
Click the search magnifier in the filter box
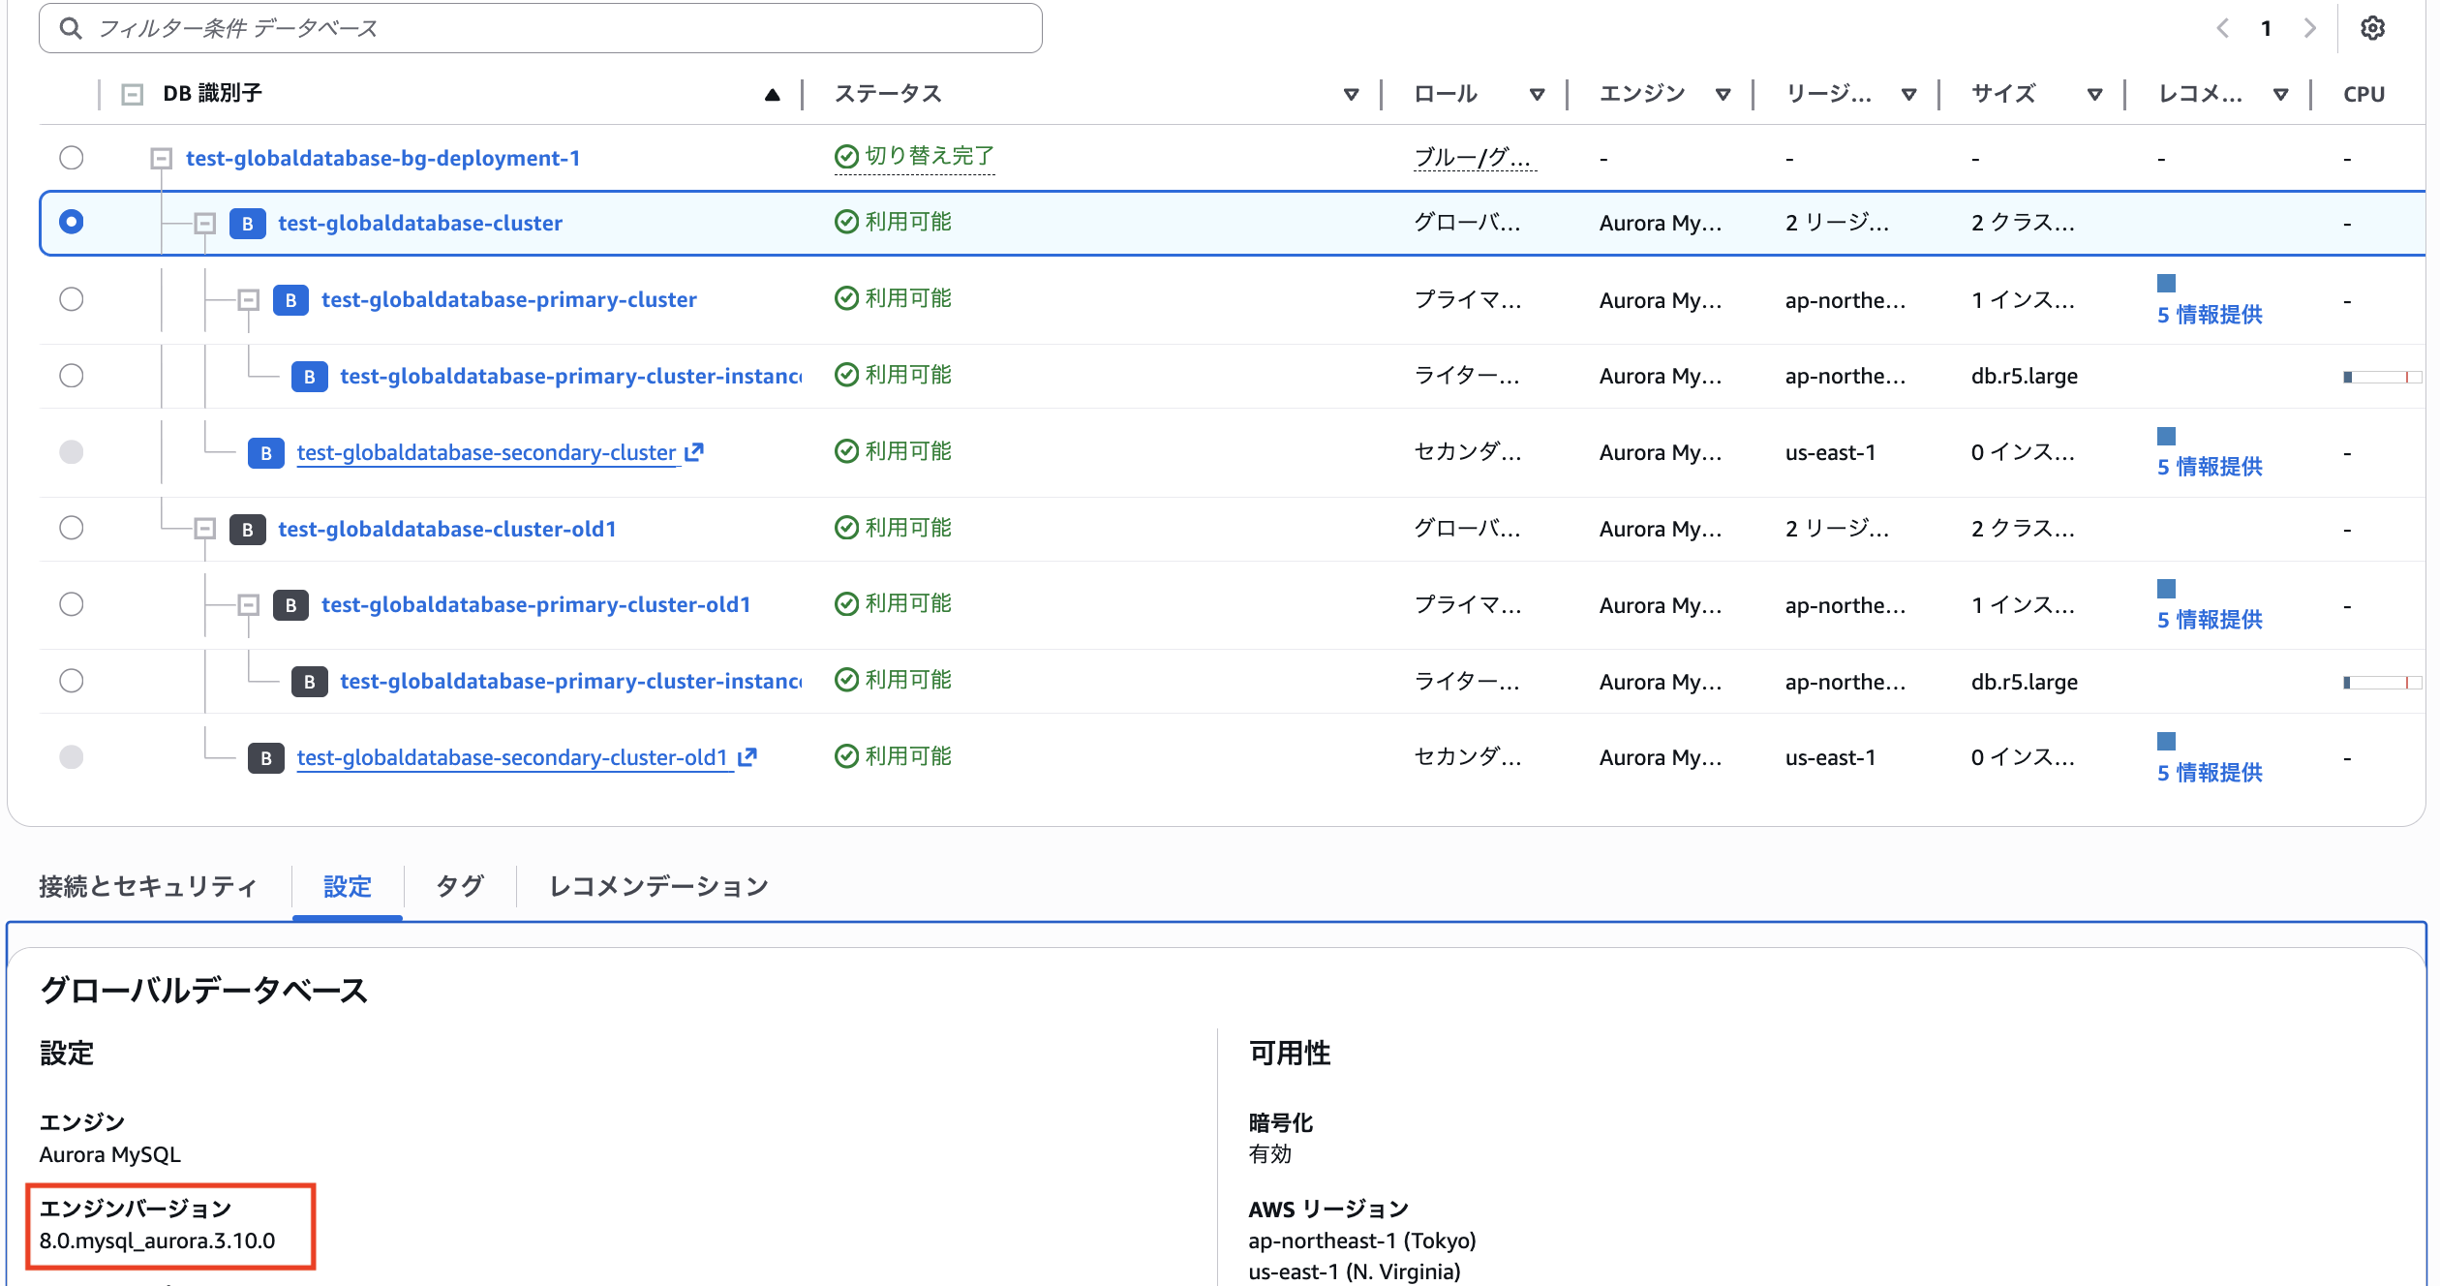coord(71,27)
